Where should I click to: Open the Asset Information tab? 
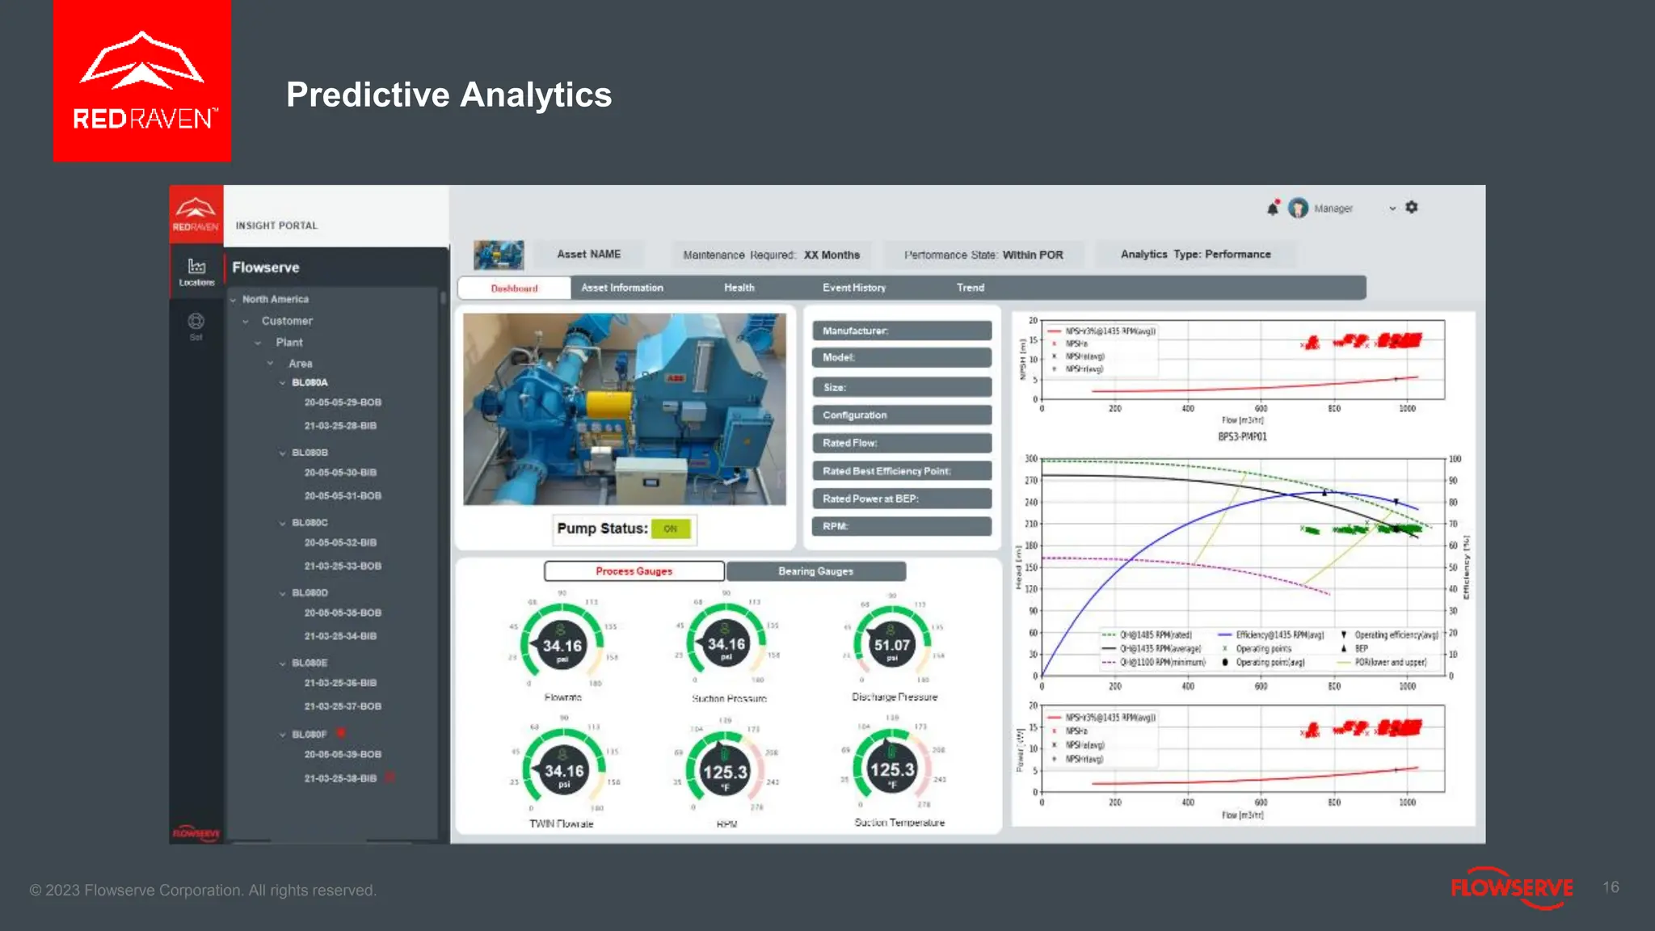point(622,288)
